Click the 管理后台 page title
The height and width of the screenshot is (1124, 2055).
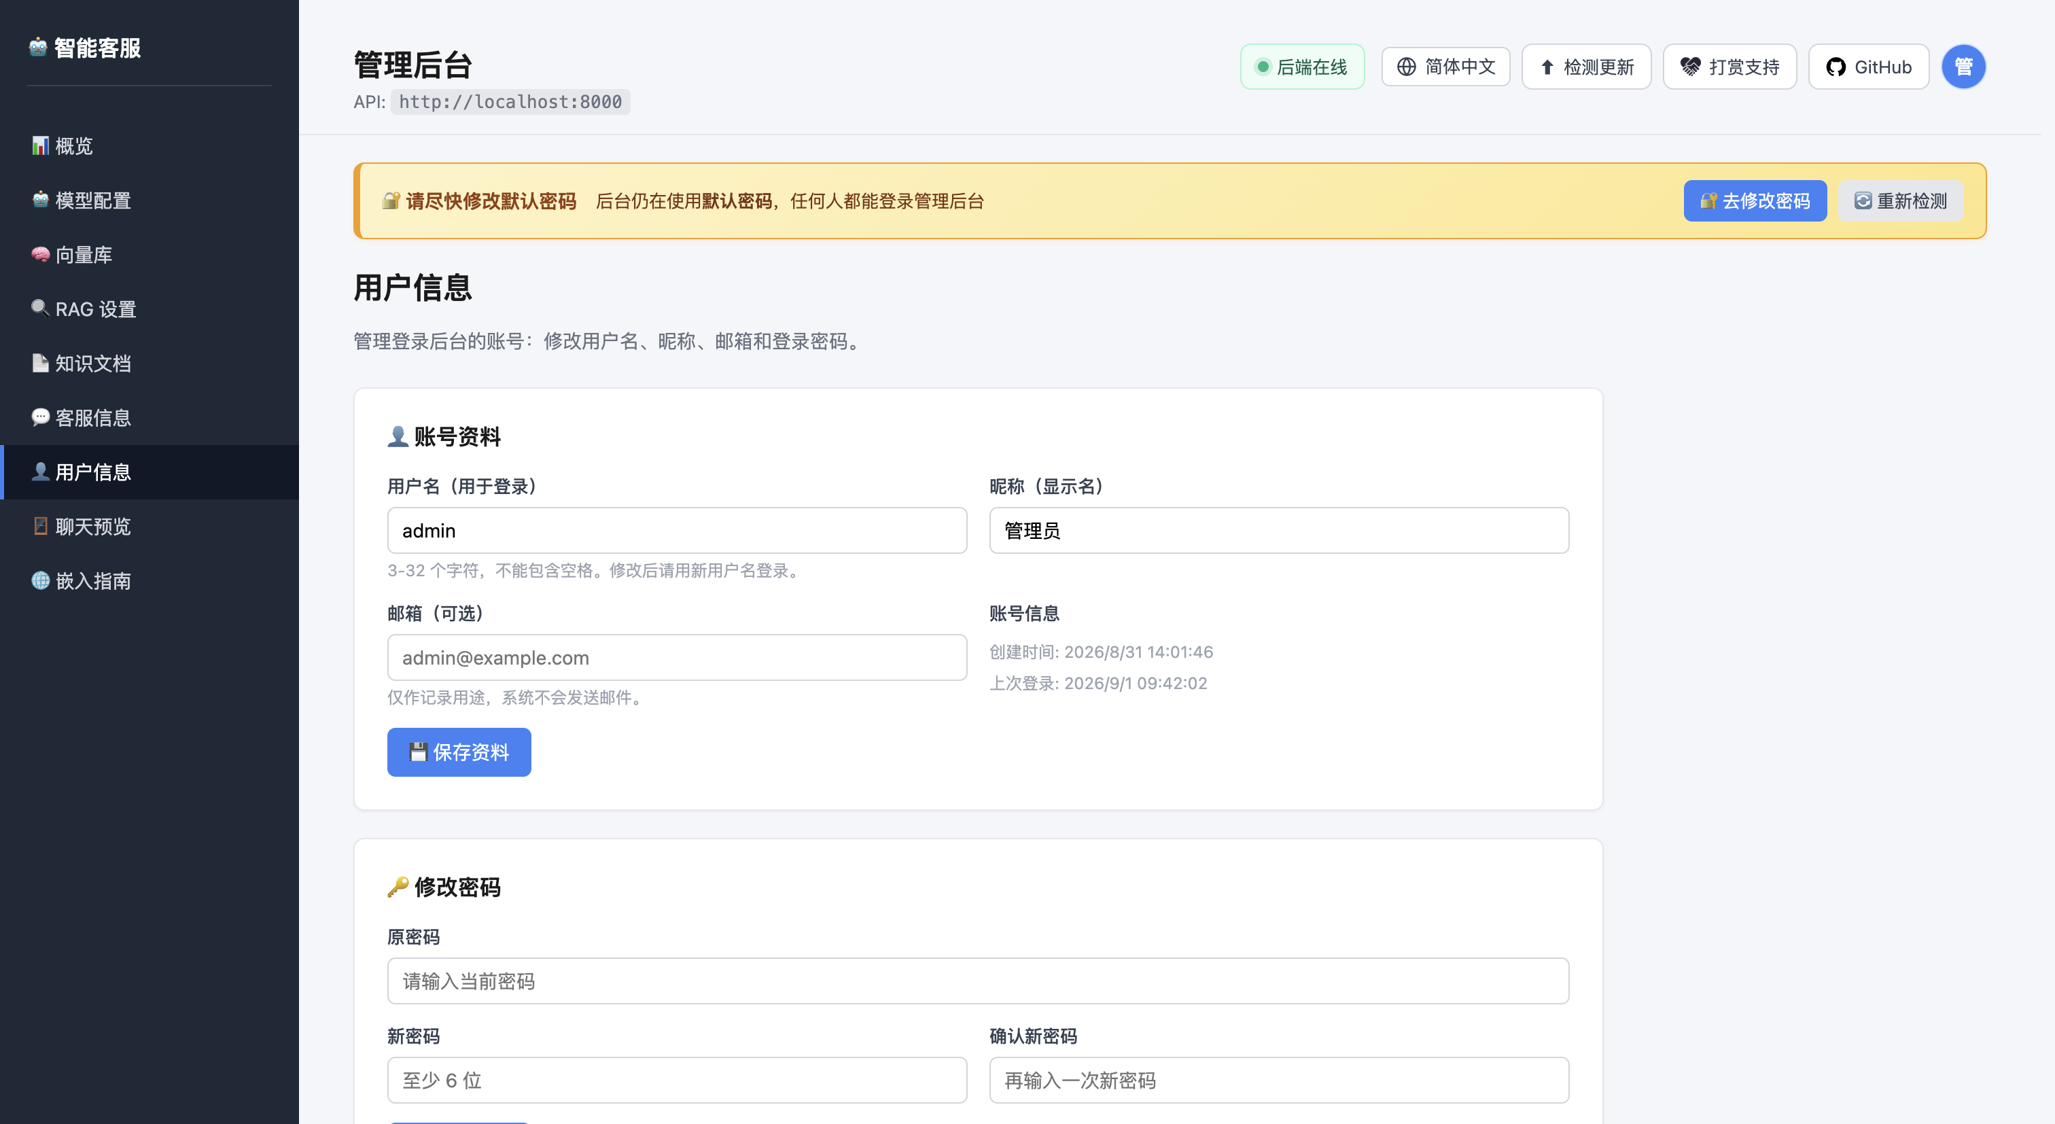click(413, 65)
